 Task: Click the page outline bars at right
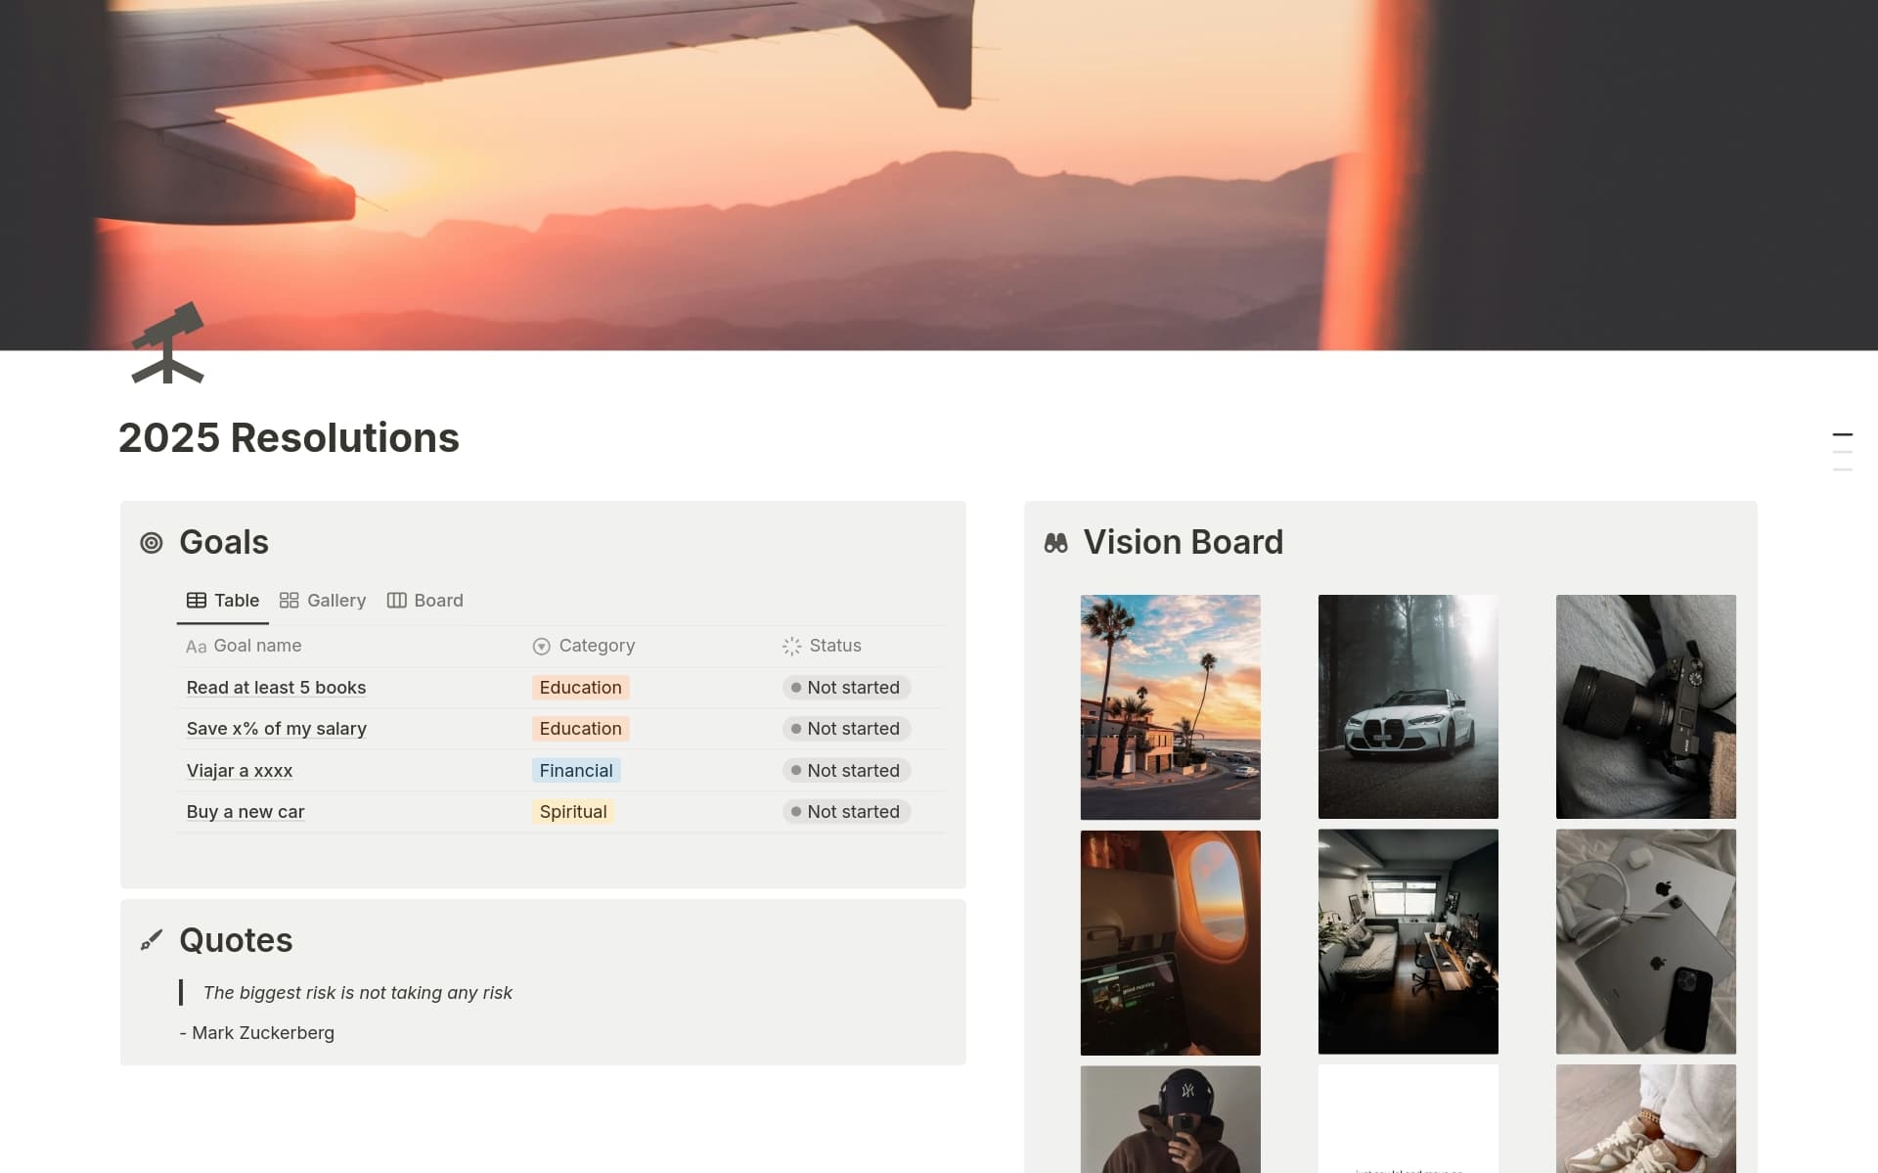[x=1842, y=452]
